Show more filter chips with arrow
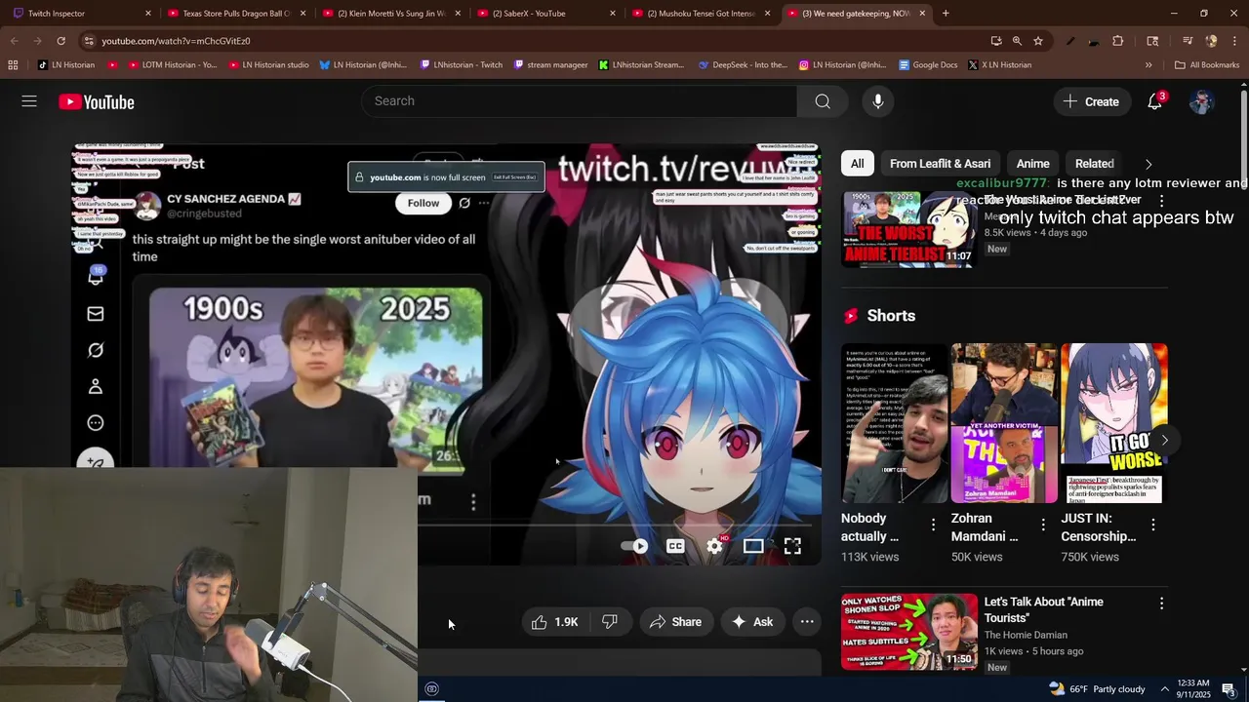Screen dimensions: 1249x702 pyautogui.click(x=1148, y=164)
